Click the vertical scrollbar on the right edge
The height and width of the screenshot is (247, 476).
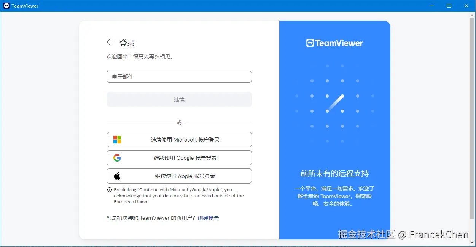point(472,118)
